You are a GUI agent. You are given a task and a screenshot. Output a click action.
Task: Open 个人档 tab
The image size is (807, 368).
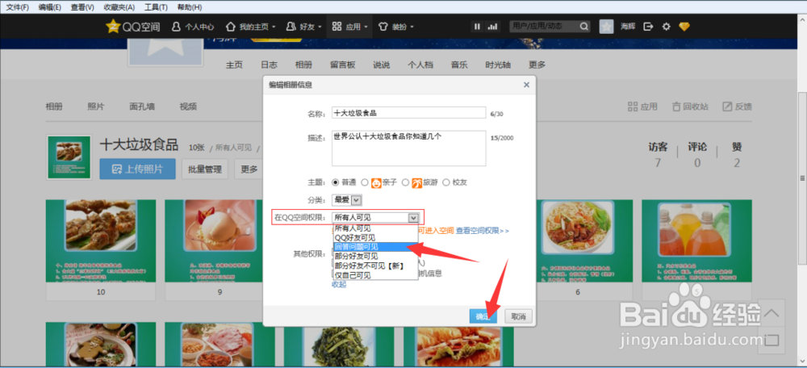coord(420,65)
